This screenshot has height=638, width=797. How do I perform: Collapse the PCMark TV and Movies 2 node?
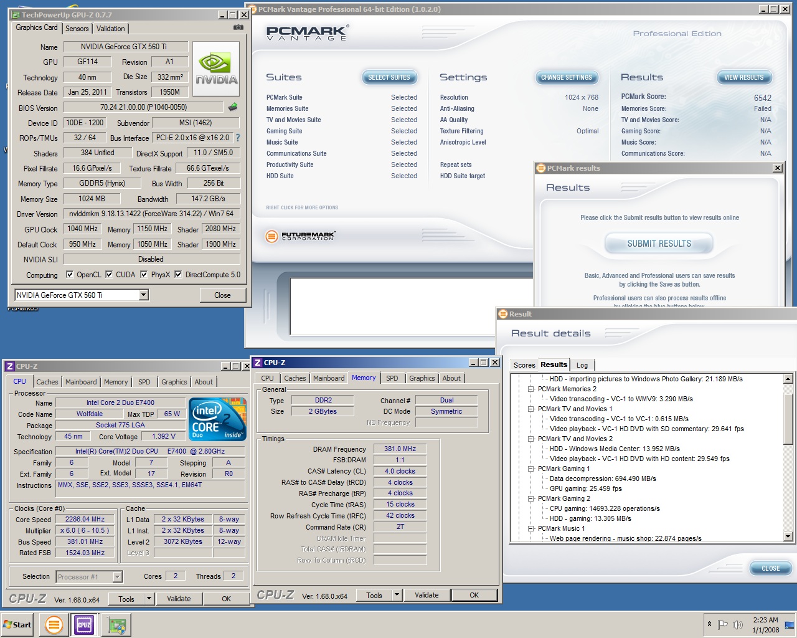531,439
